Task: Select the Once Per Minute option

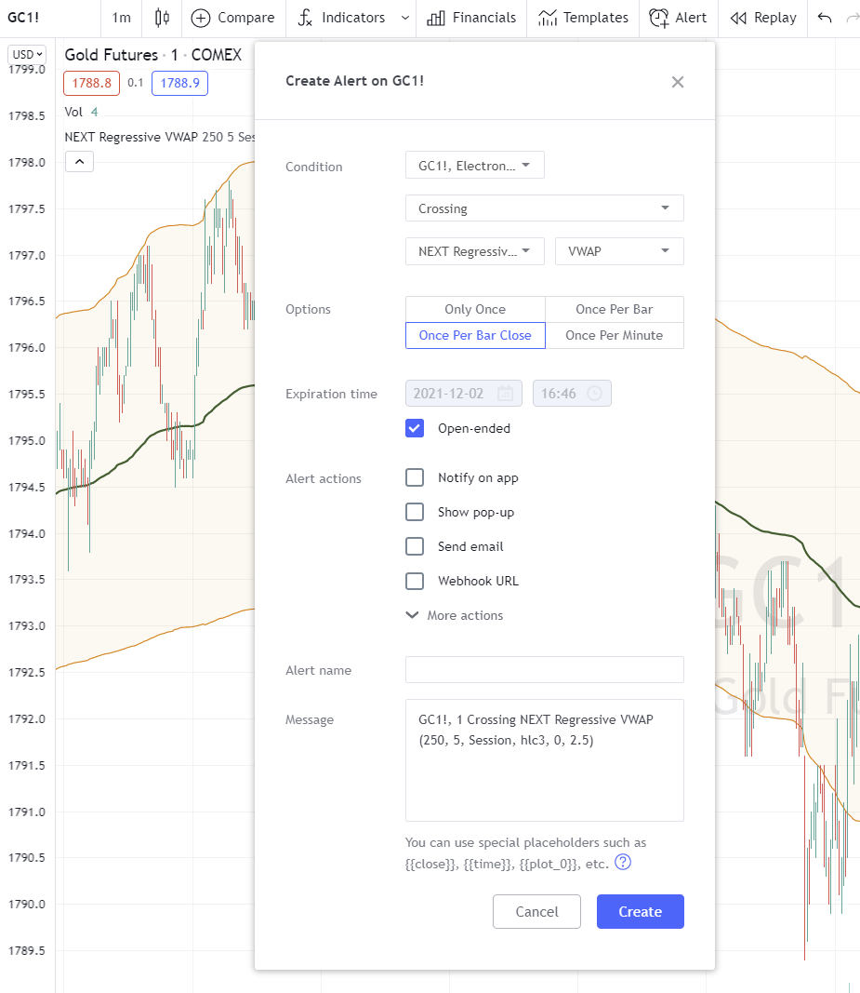Action: click(614, 335)
